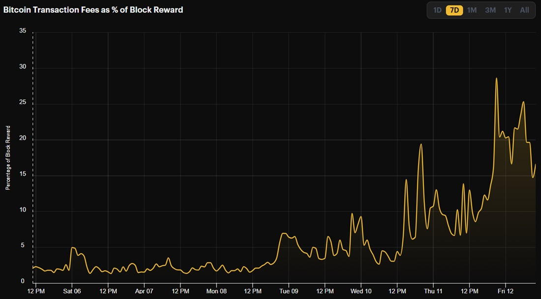Show All time range data
This screenshot has height=299, width=541.
coord(525,10)
